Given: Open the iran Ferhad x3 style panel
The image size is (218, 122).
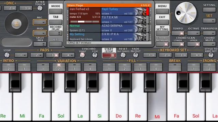Looking at the screenshot, I should tap(85, 16).
